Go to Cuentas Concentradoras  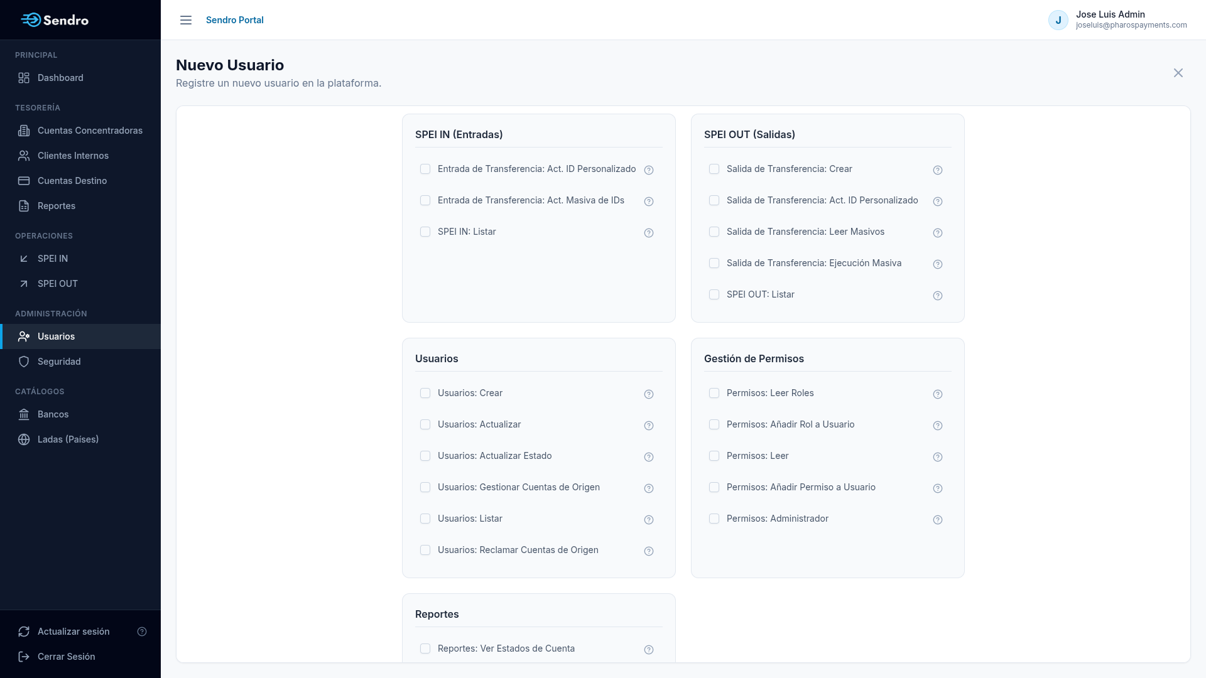click(x=80, y=131)
